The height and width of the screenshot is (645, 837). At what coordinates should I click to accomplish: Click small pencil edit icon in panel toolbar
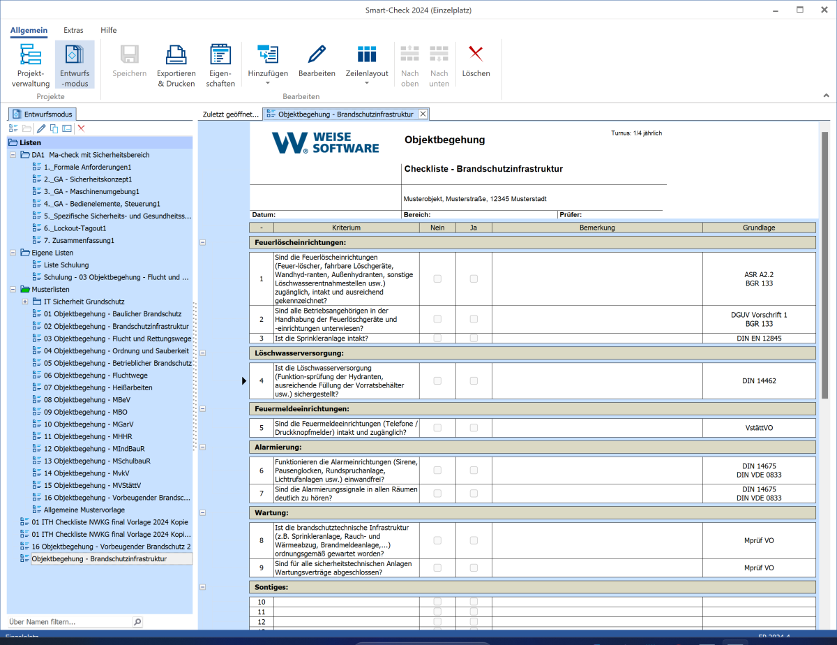(x=41, y=128)
